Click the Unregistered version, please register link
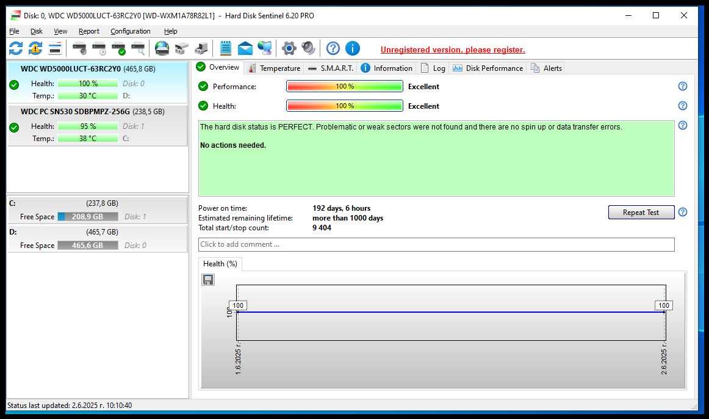Screen dimensions: 709x419 pyautogui.click(x=453, y=49)
